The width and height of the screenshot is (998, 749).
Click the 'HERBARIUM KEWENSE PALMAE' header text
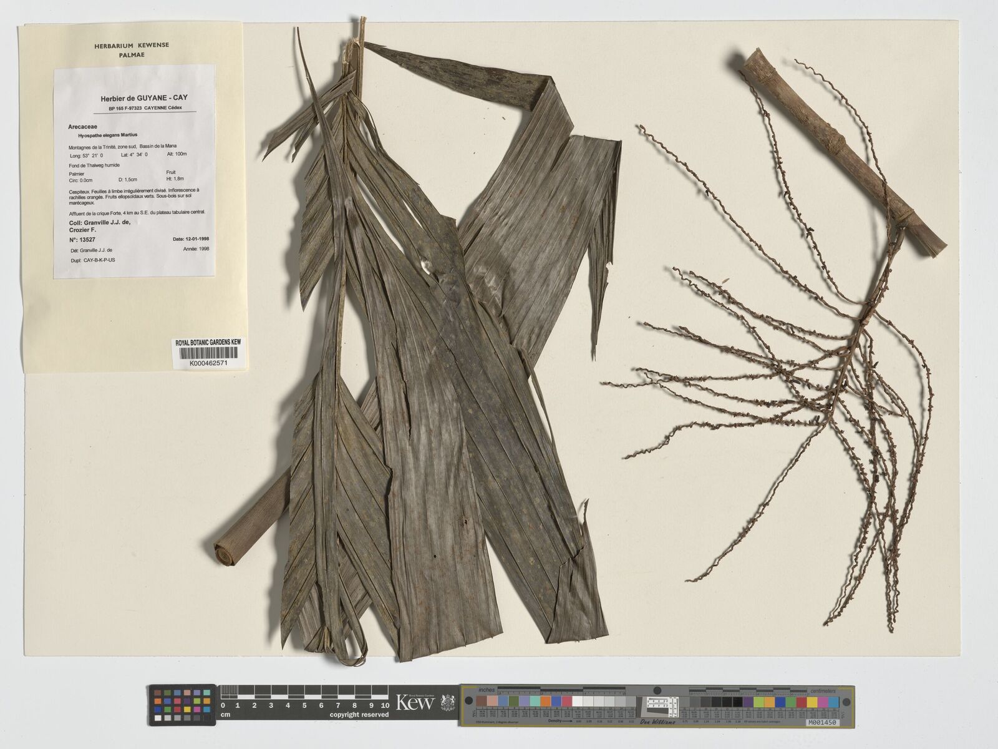pos(132,50)
